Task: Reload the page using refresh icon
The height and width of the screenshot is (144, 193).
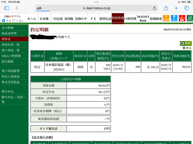Action: [x=154, y=8]
